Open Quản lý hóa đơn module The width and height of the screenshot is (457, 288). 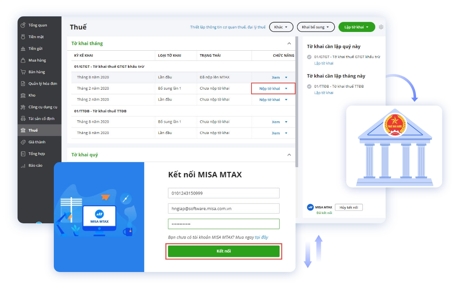click(x=39, y=83)
